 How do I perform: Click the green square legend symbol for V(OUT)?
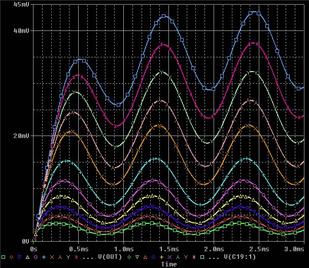3,257
